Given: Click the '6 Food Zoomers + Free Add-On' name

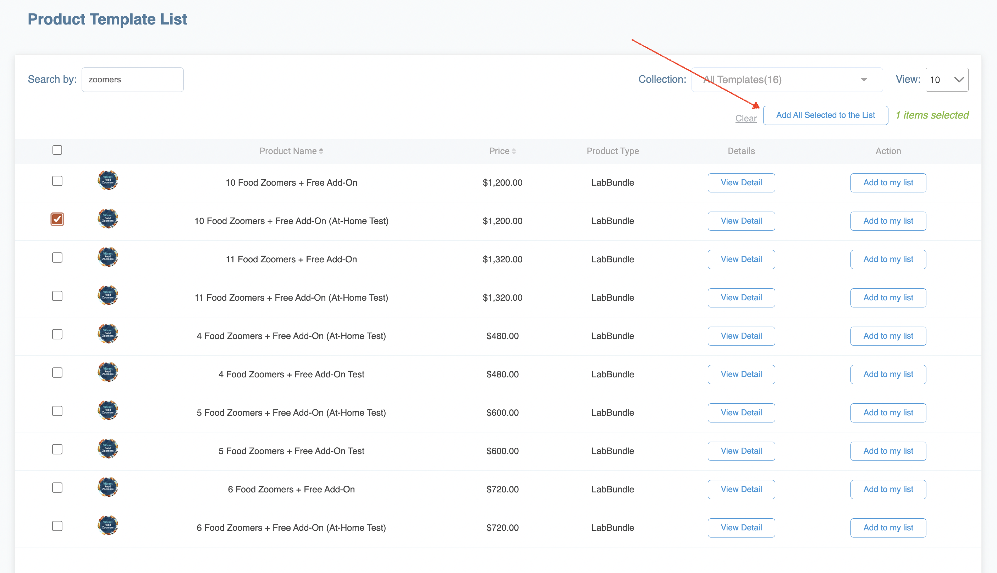Looking at the screenshot, I should coord(291,489).
